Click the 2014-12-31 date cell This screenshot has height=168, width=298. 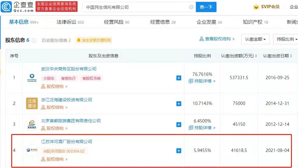pyautogui.click(x=277, y=103)
